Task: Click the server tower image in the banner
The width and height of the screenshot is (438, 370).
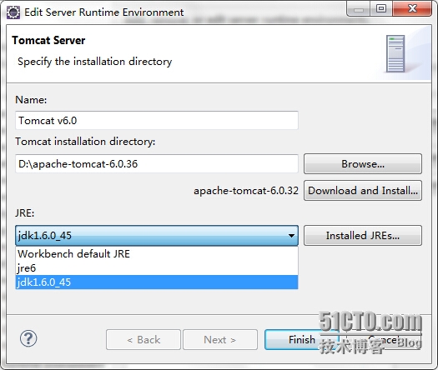Action: tap(395, 53)
